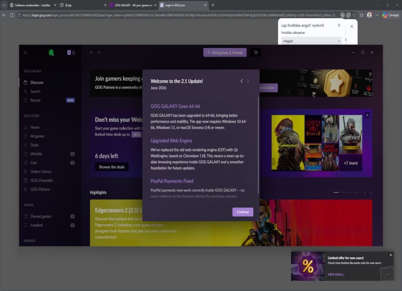Switch to Új lap tab
The height and width of the screenshot is (291, 402).
tap(83, 5)
